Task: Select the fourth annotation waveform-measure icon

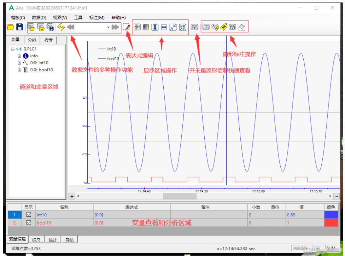Action: click(x=232, y=27)
